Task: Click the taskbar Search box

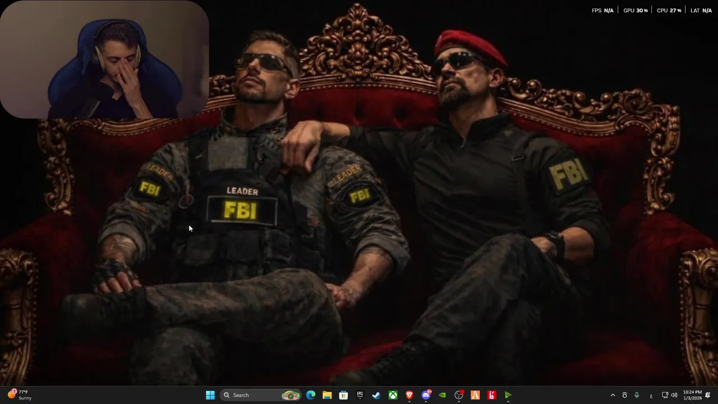Action: 261,395
